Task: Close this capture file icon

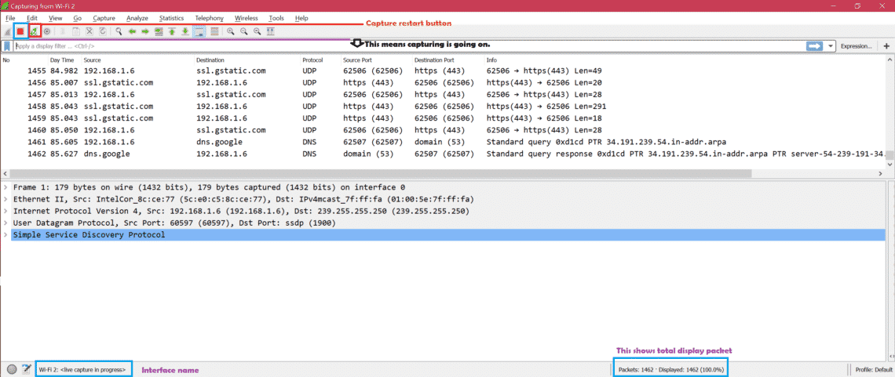Action: coord(89,31)
